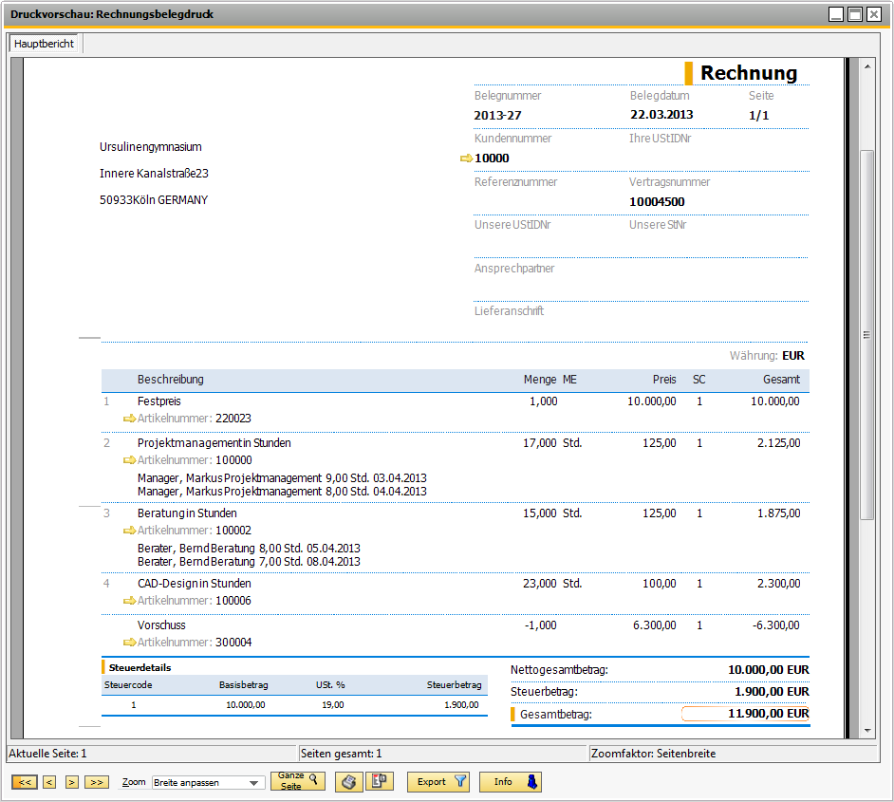Click the vertical scrollbar thumb
The image size is (894, 802).
click(866, 334)
